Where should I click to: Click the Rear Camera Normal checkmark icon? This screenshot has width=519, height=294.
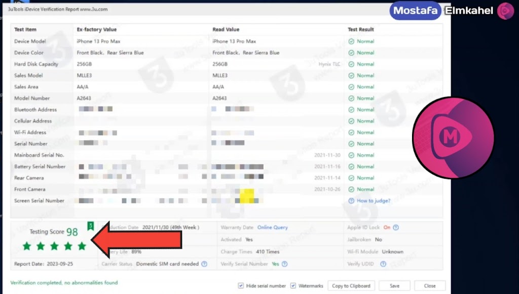pos(351,178)
